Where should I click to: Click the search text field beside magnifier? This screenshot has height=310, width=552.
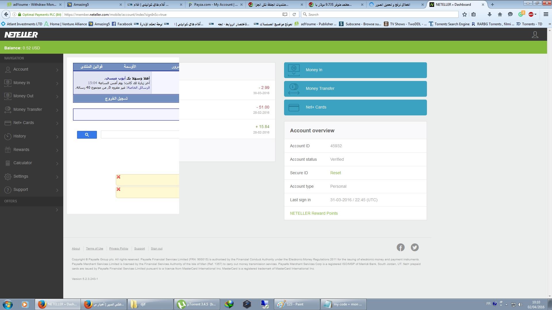tap(140, 135)
